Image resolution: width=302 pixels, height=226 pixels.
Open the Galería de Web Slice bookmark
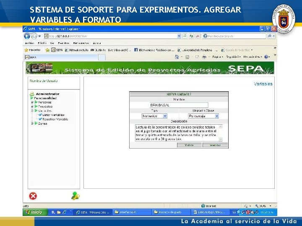coord(237,50)
